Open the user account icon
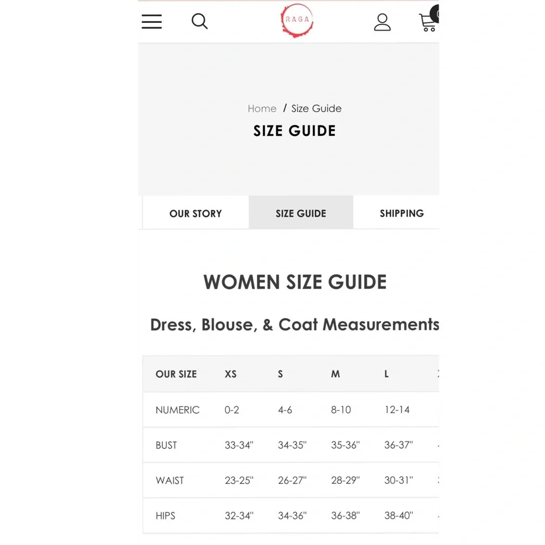Image resolution: width=545 pixels, height=545 pixels. coord(382,22)
